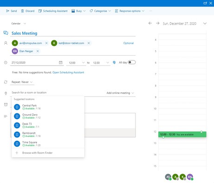The image size is (214, 183).
Task: Click the EN attendee avatar under the day view
Action: 190,177
